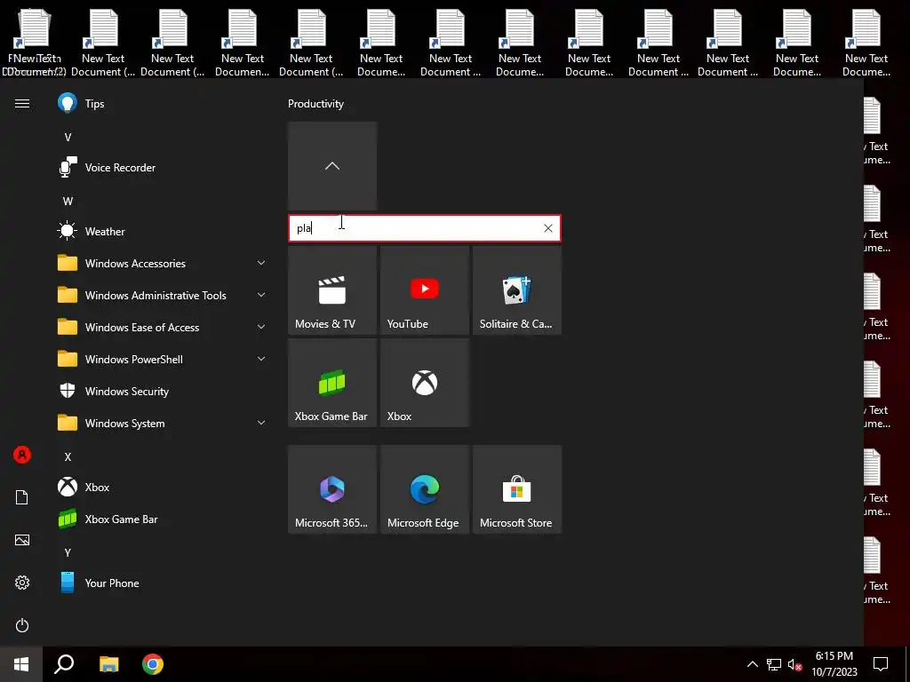Open the Solitaire & Casual Games tile

pyautogui.click(x=516, y=290)
